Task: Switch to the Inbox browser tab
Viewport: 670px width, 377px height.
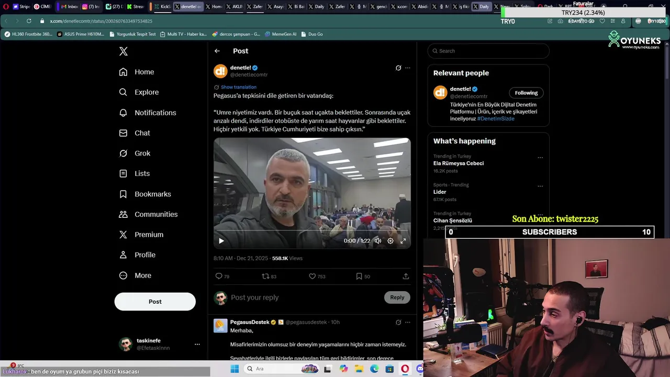Action: [69, 7]
